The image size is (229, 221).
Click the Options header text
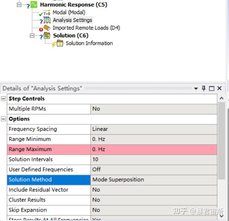pyautogui.click(x=19, y=119)
